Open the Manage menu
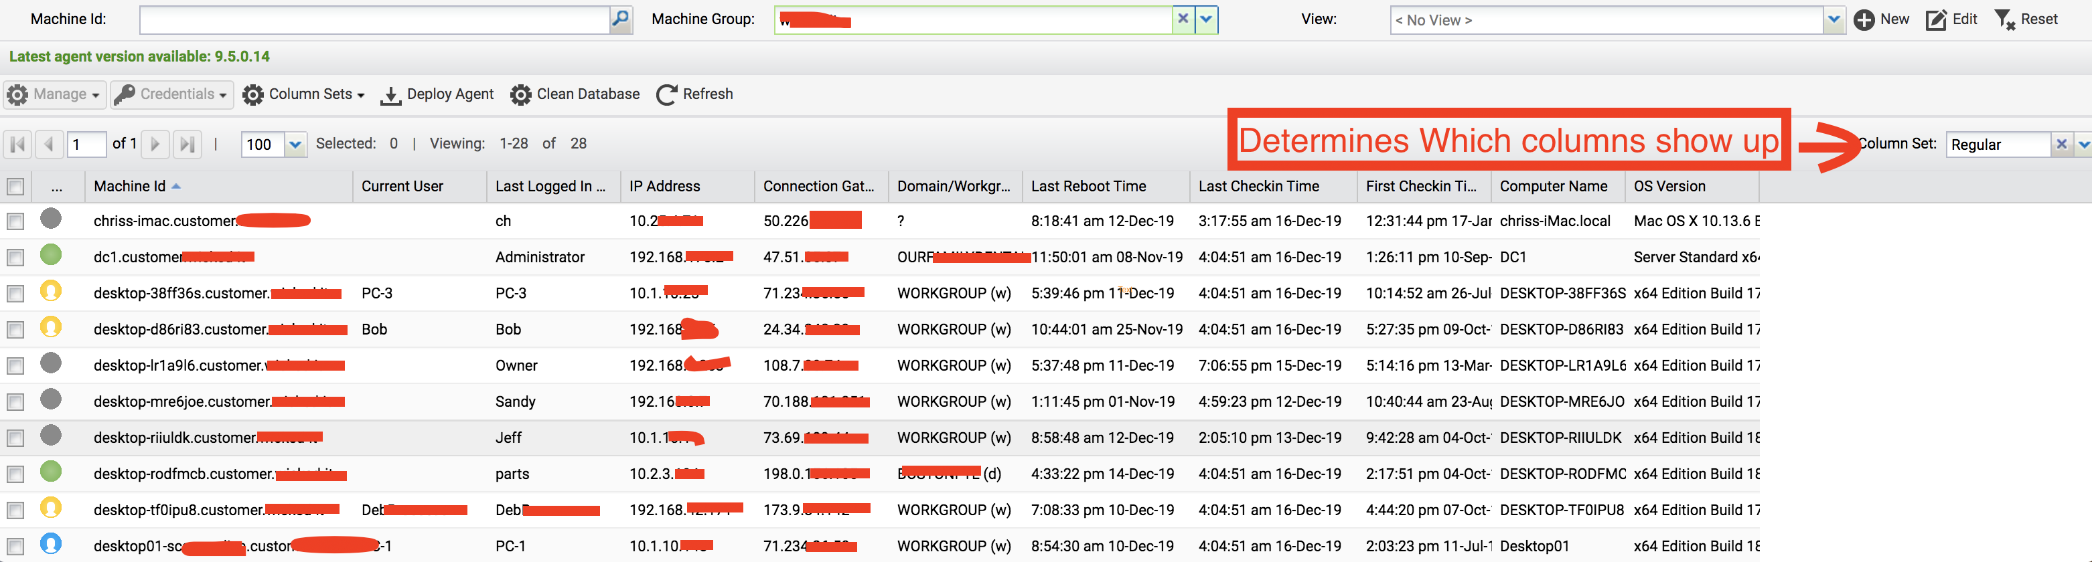 pyautogui.click(x=54, y=94)
